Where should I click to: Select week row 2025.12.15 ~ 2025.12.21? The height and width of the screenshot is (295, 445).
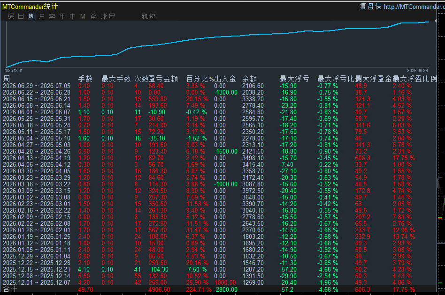click(219, 270)
